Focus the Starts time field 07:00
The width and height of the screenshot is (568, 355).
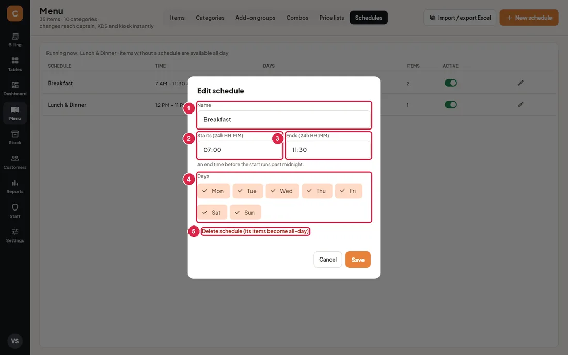tap(240, 150)
